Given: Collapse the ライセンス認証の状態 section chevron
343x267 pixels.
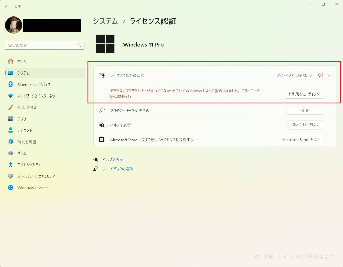Looking at the screenshot, I should (x=329, y=75).
